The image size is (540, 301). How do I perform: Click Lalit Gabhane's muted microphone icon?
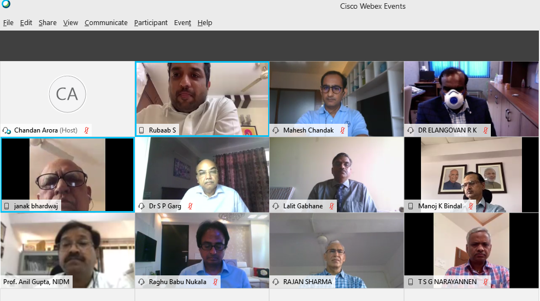click(x=331, y=206)
